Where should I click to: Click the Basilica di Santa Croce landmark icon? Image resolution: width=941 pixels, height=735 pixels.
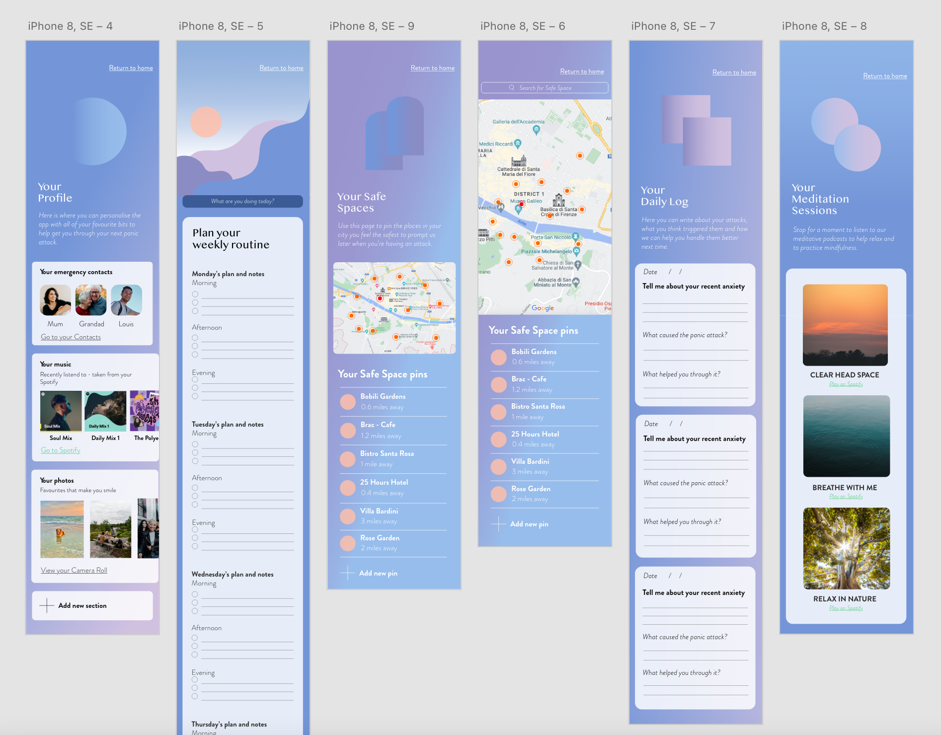coord(559,200)
